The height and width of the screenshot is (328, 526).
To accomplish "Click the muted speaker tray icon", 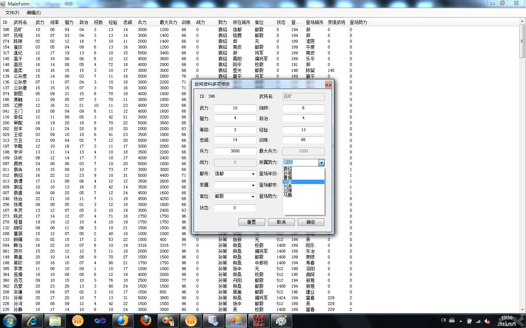I will pyautogui.click(x=487, y=321).
